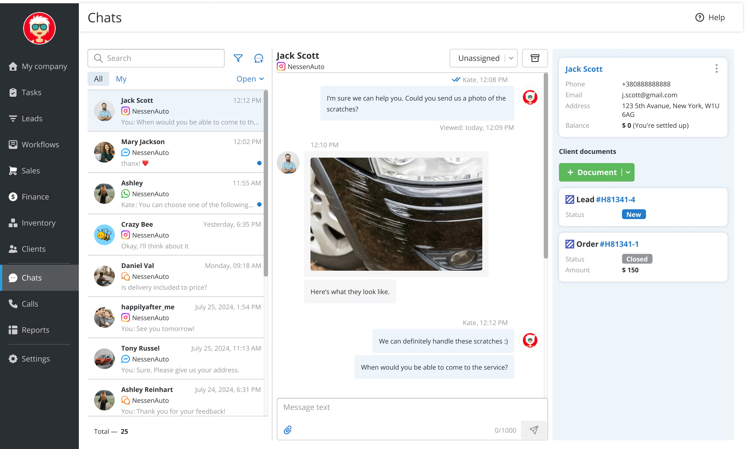Switch to the All chats tab
Viewport: 746px width, 449px height.
(98, 79)
